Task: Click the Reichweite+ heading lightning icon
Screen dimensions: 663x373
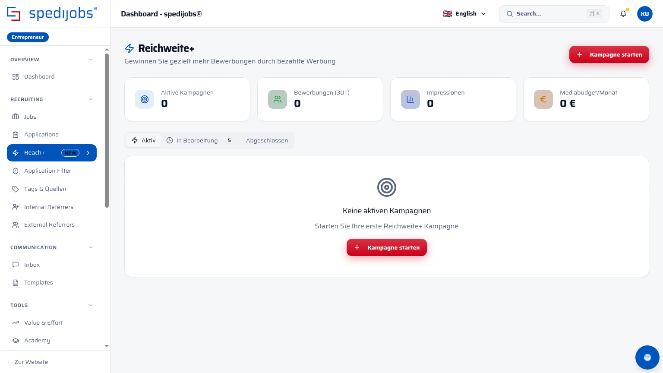Action: click(129, 48)
